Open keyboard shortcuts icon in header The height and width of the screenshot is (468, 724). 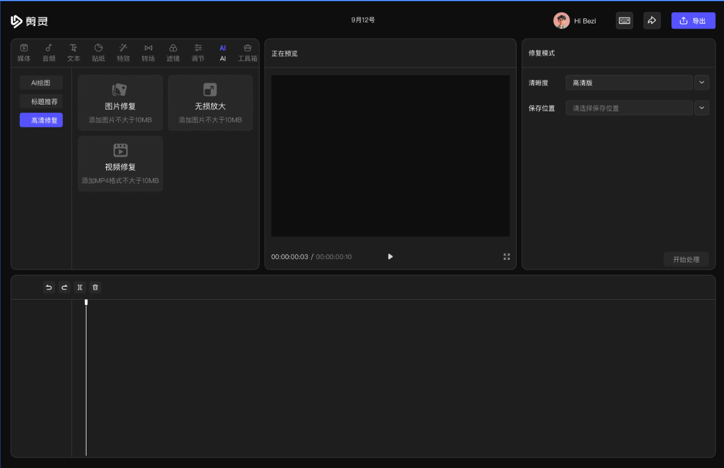tap(624, 20)
